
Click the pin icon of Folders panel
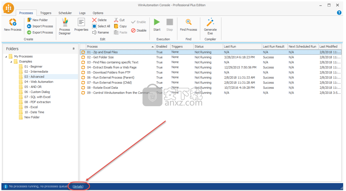(74, 49)
